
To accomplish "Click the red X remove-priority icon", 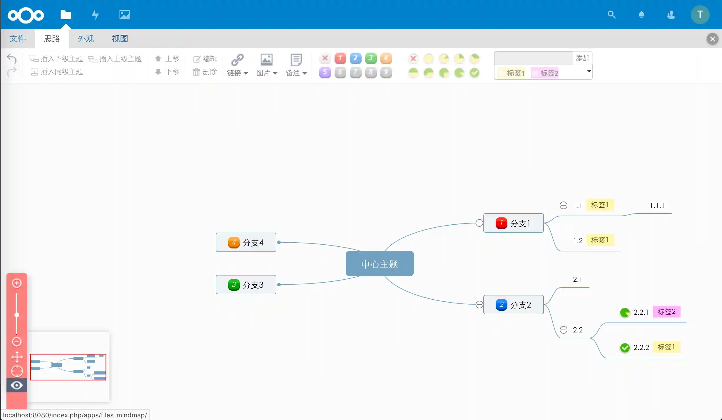I will (325, 58).
